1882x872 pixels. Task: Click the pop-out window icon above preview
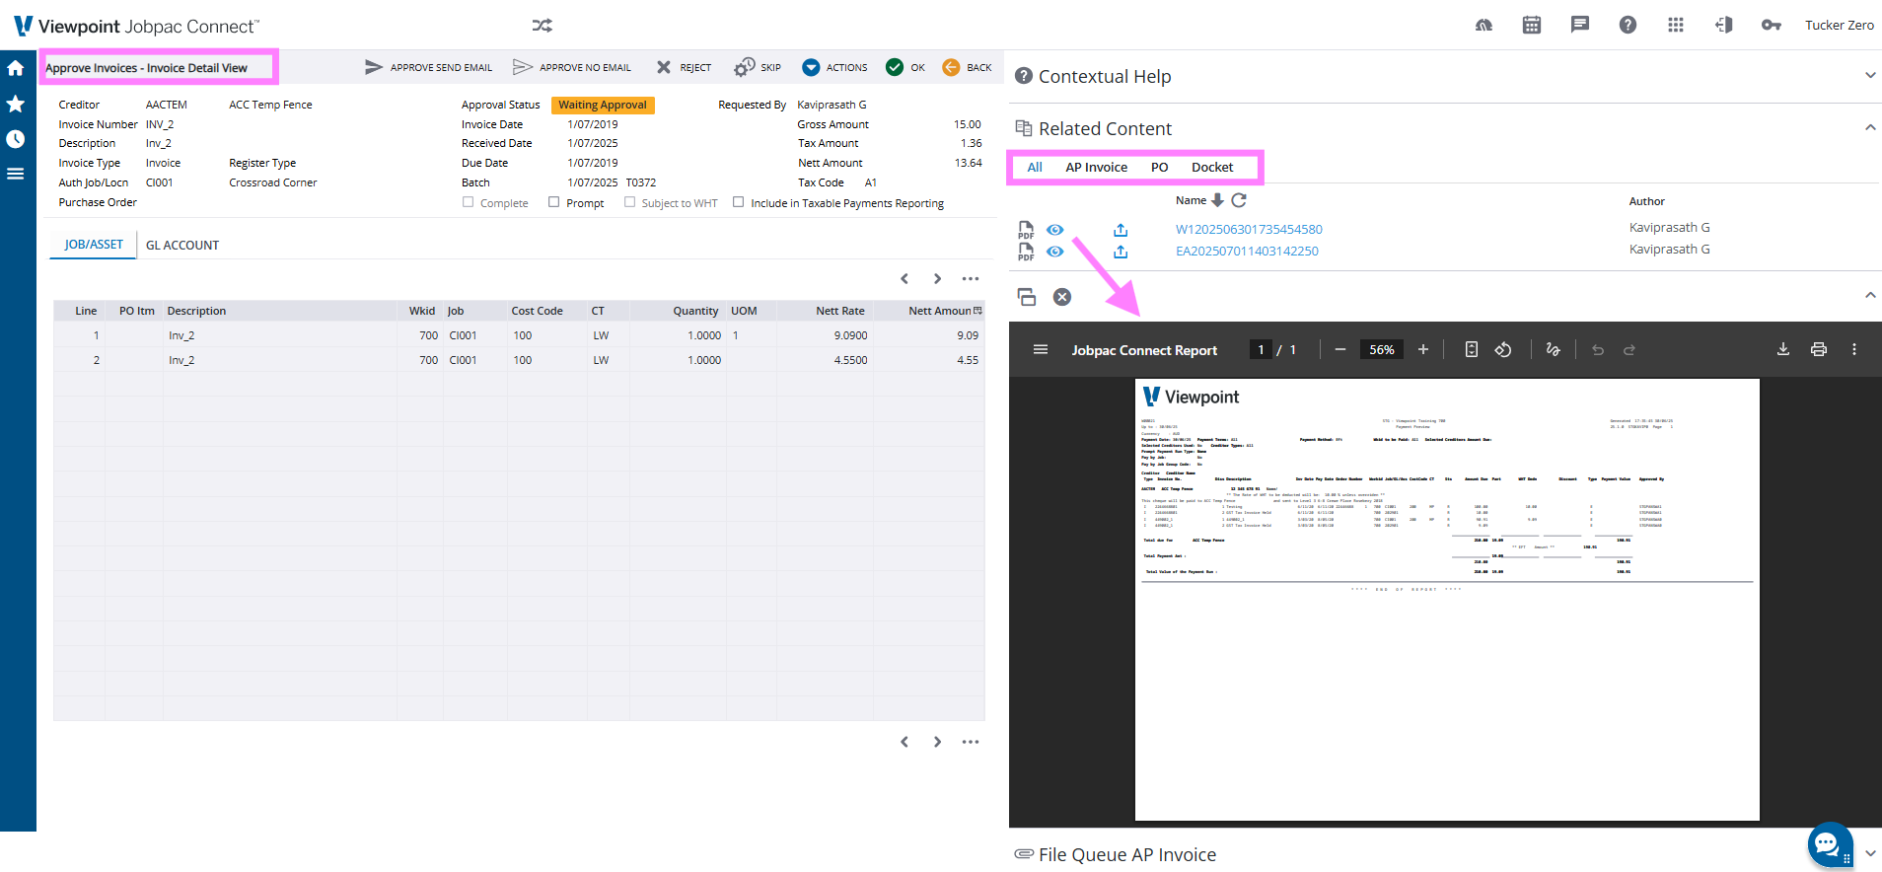[x=1027, y=297]
